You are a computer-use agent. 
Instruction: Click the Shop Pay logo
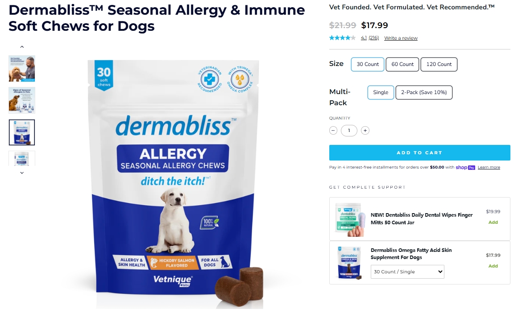(x=465, y=167)
